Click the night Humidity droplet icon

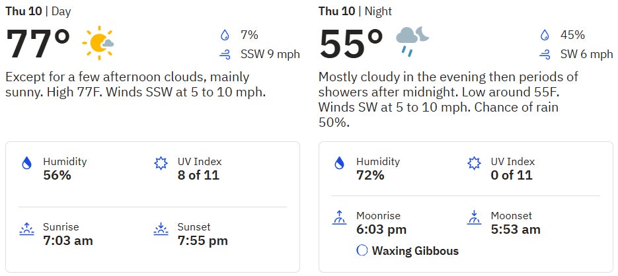point(340,163)
